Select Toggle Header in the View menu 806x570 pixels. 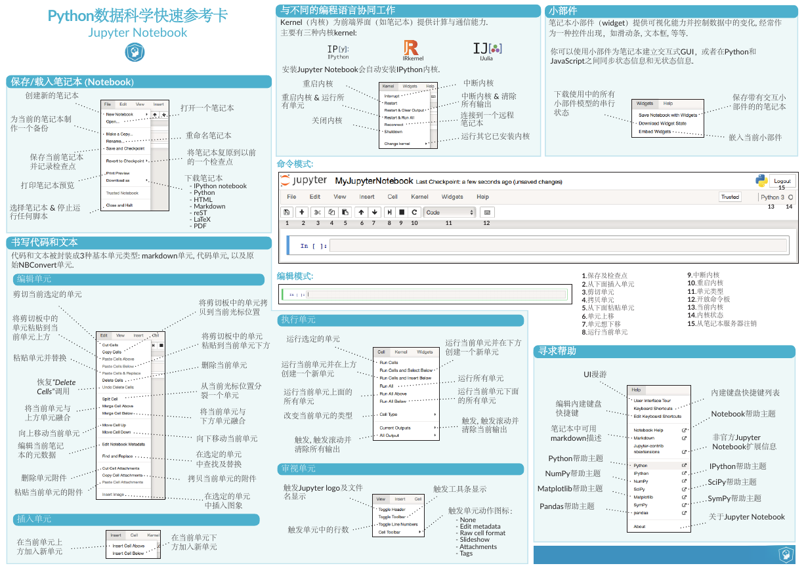click(392, 509)
